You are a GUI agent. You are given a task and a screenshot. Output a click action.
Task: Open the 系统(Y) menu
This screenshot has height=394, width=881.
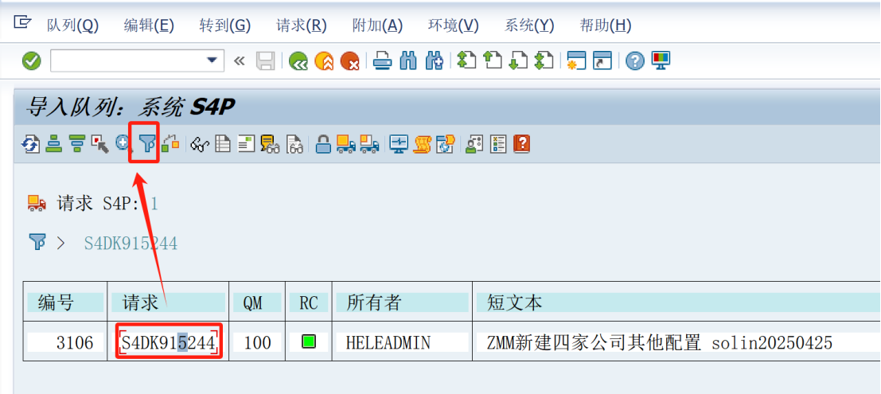click(x=529, y=25)
